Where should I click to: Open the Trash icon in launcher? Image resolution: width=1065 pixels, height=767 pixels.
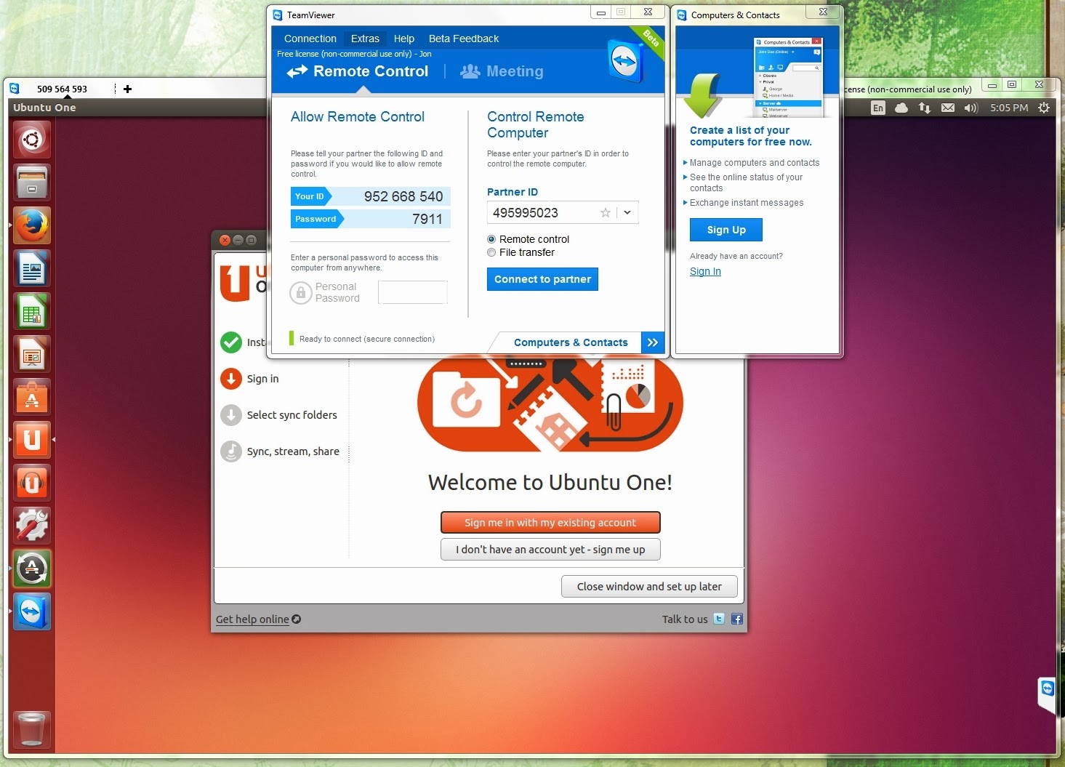[32, 729]
